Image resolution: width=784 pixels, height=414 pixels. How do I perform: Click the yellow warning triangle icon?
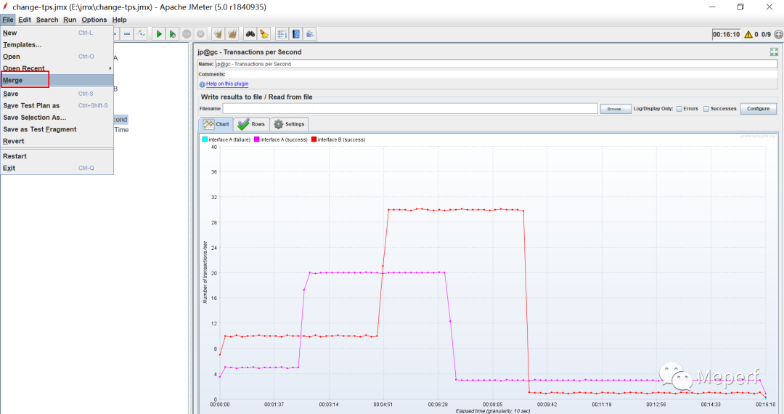coord(748,35)
